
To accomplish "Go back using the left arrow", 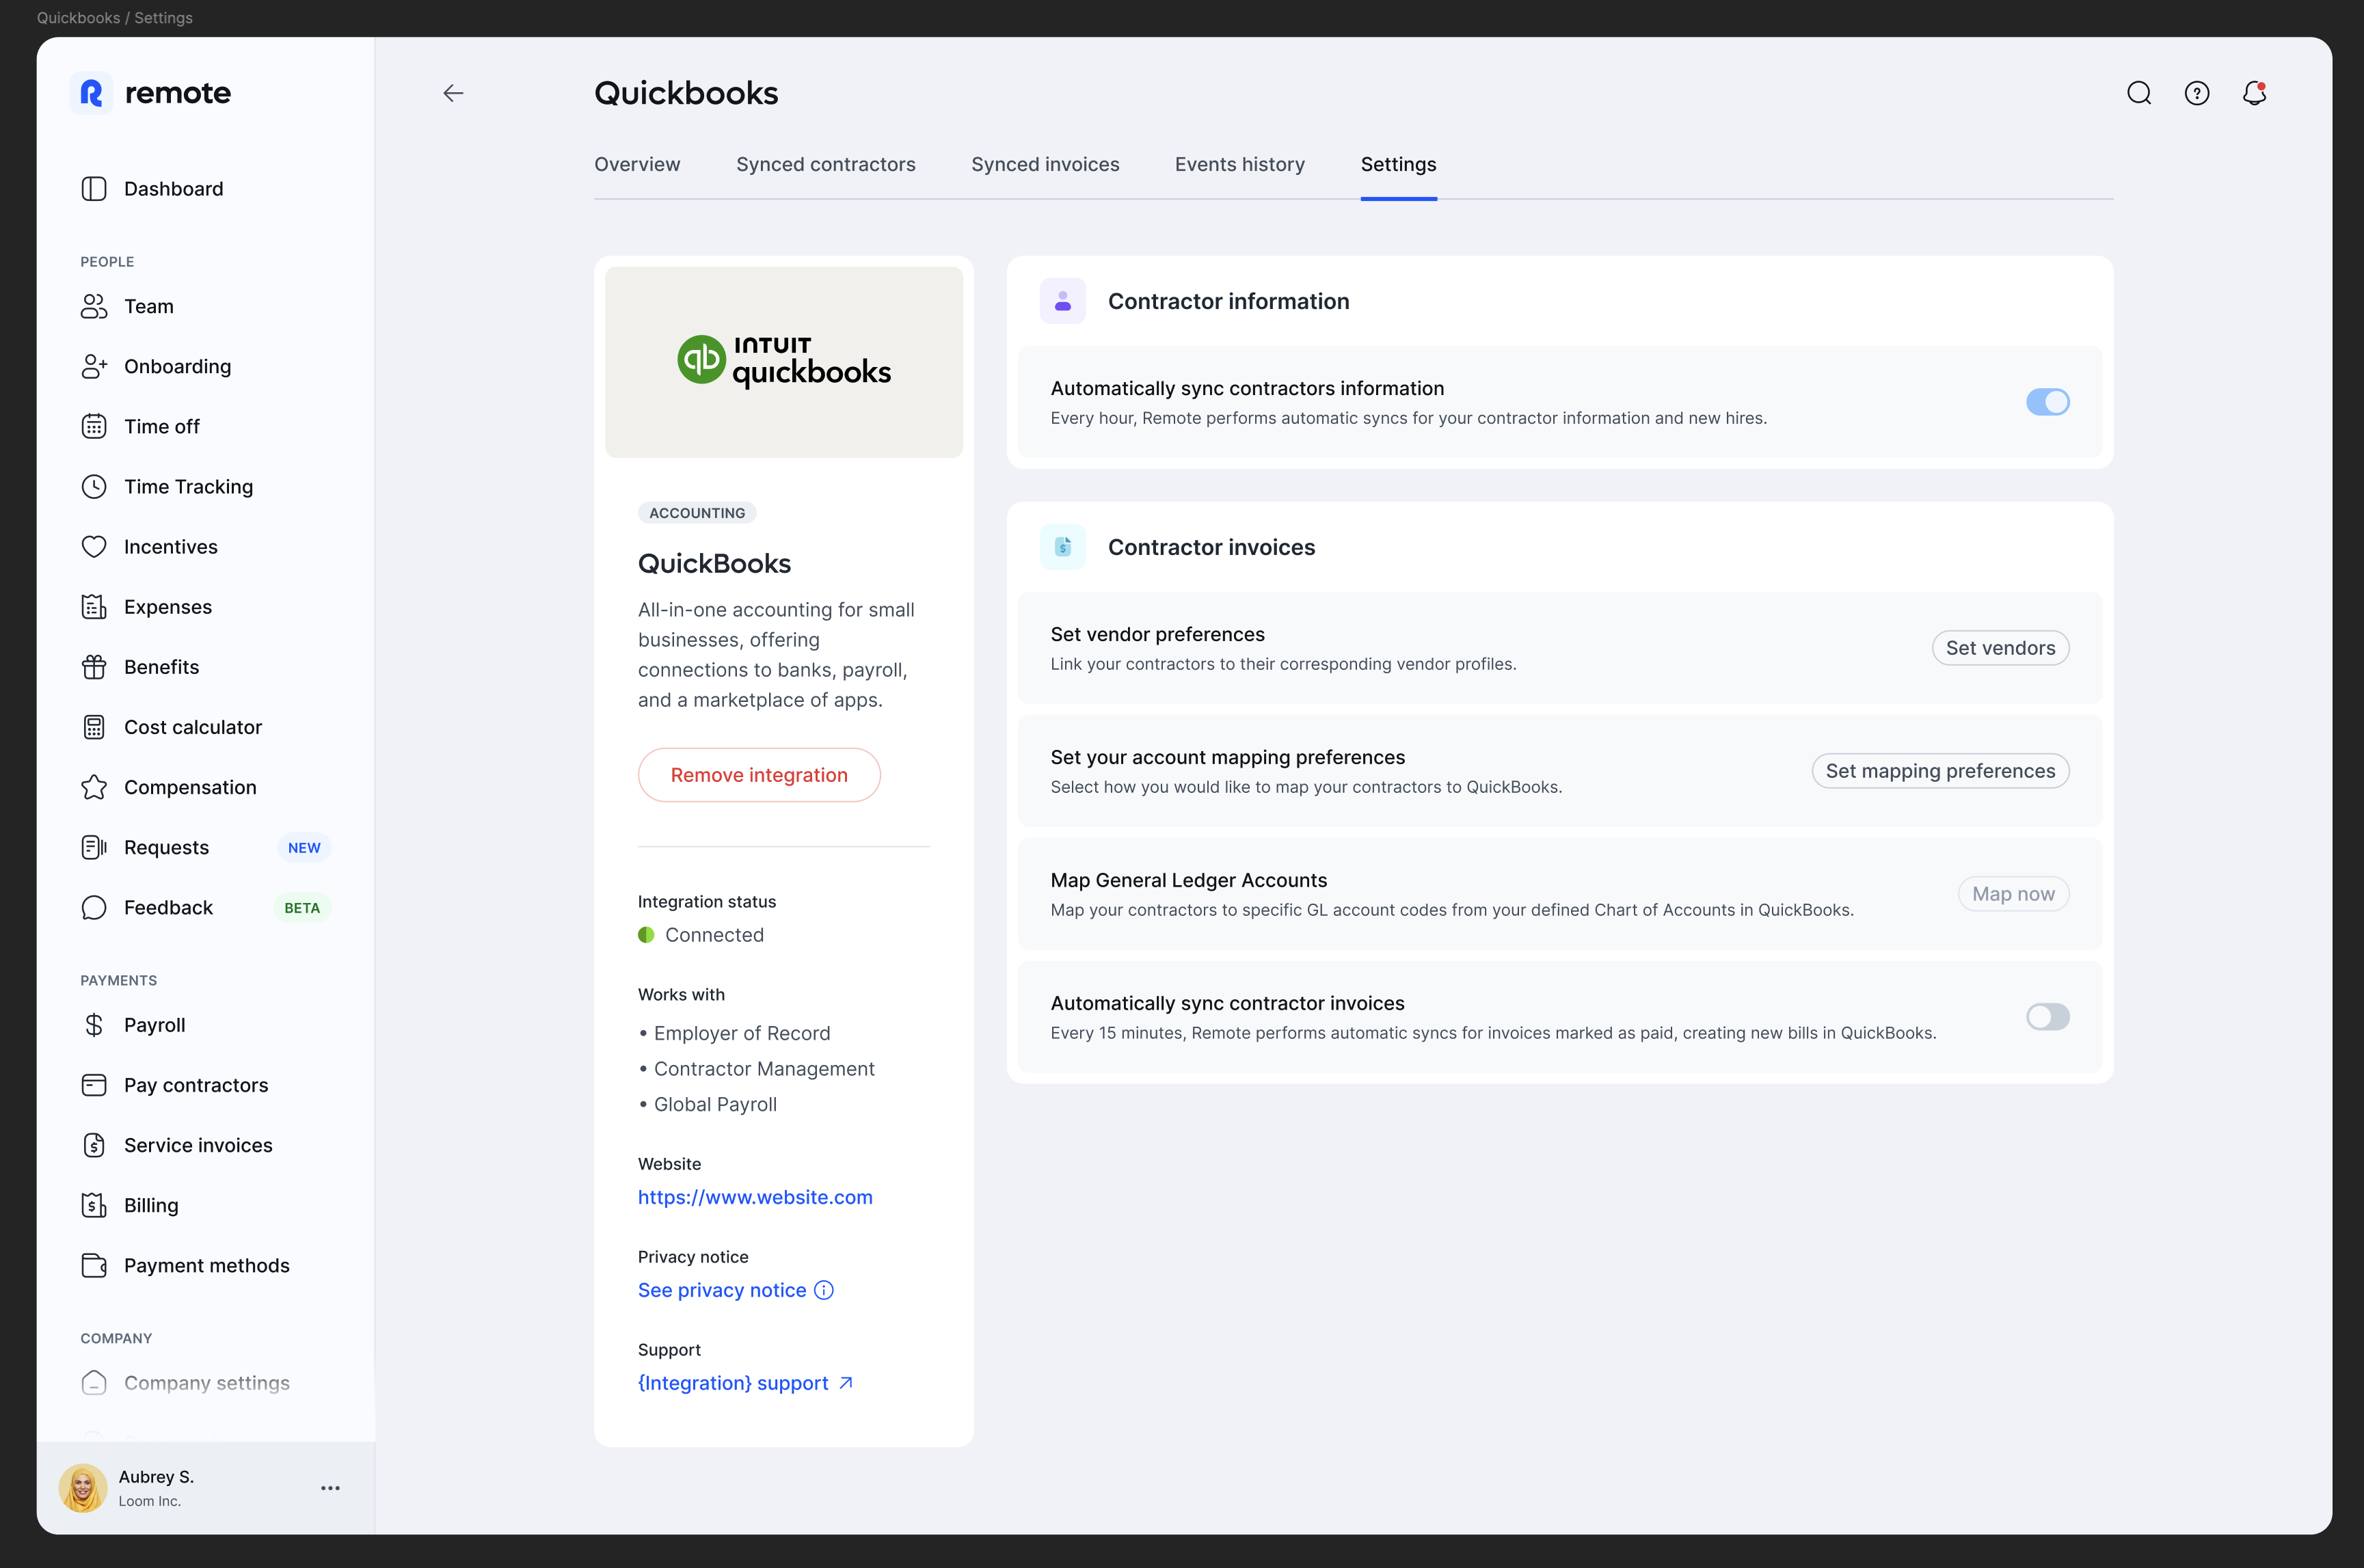I will (x=453, y=93).
